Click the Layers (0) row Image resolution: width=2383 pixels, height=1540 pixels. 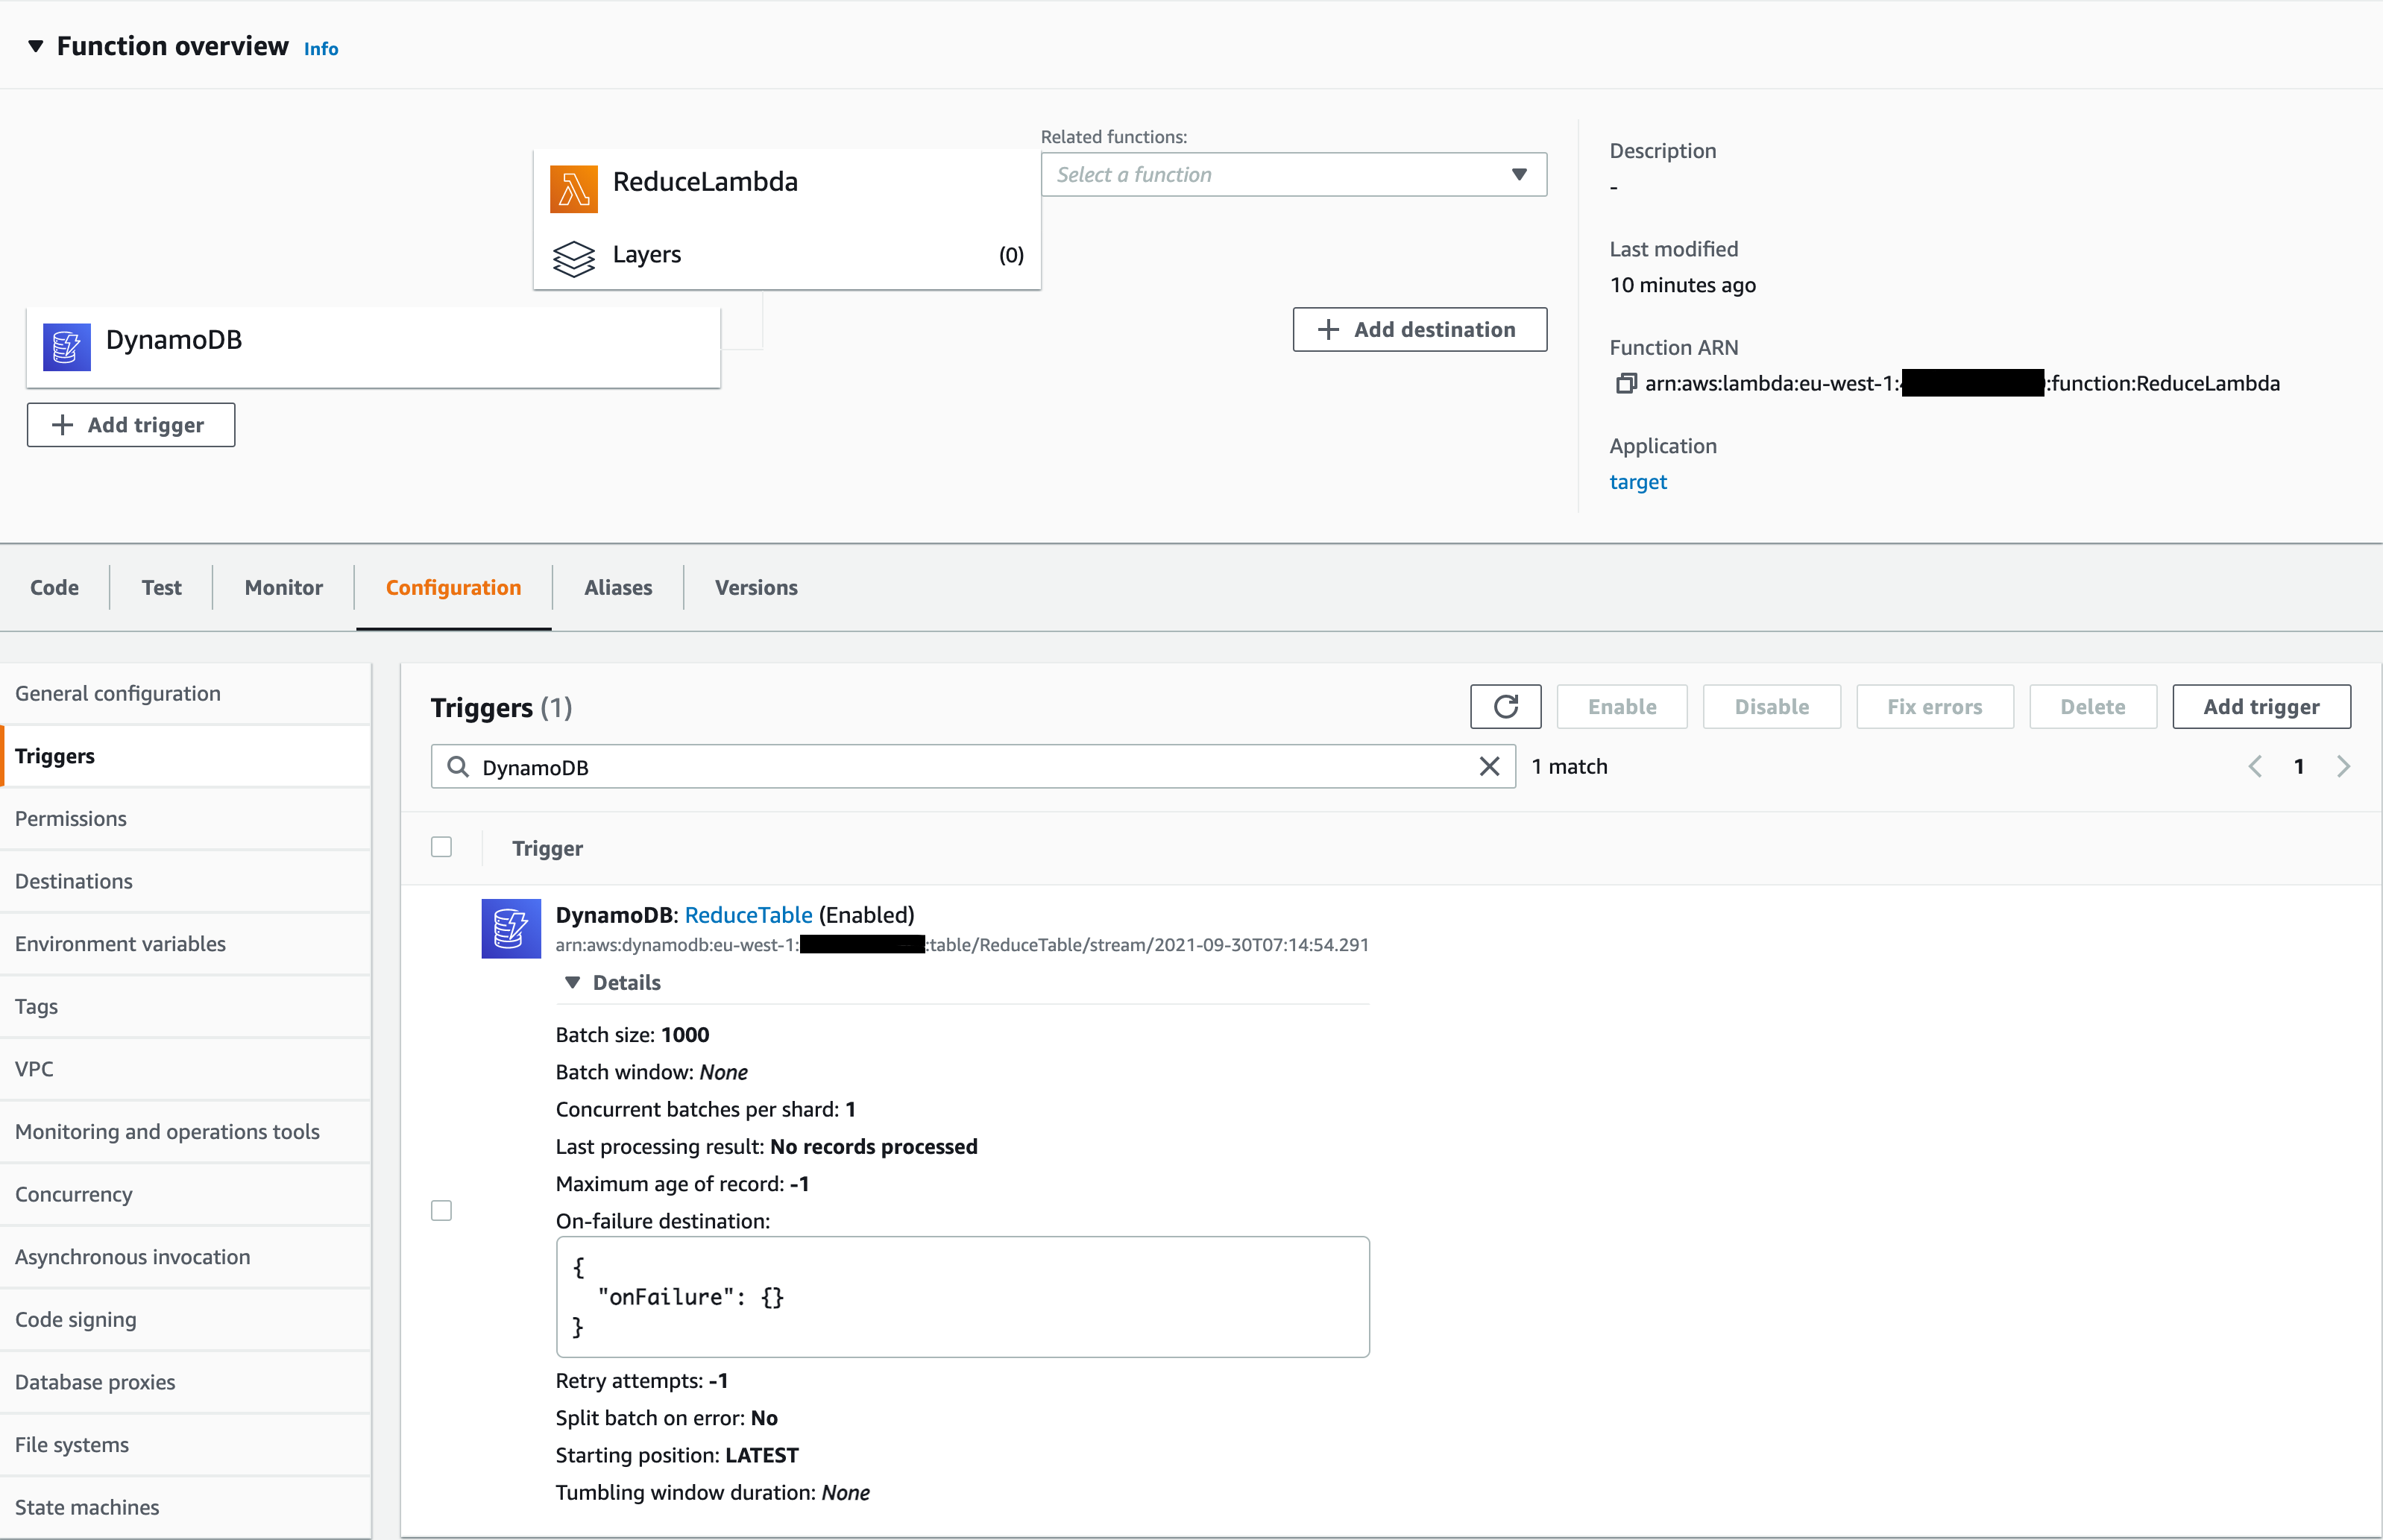click(787, 256)
